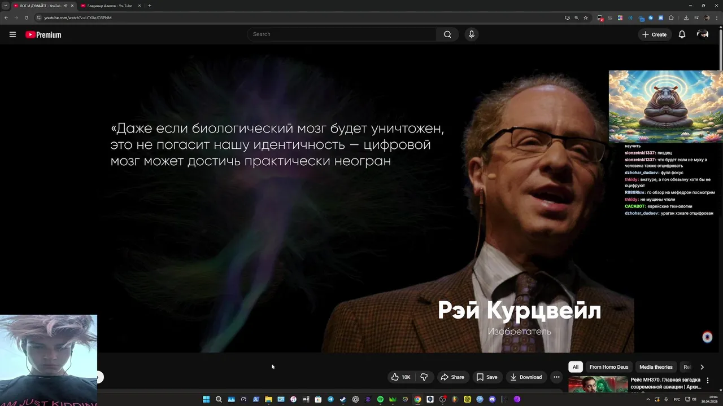Activate voice search microphone icon
Viewport: 723px width, 406px height.
[472, 34]
